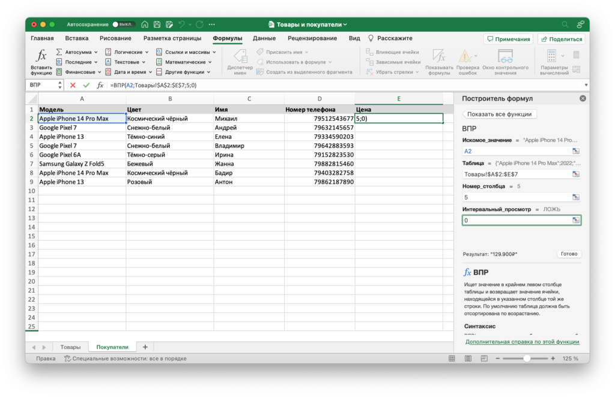
Task: Click the Поделиться button
Action: click(562, 39)
